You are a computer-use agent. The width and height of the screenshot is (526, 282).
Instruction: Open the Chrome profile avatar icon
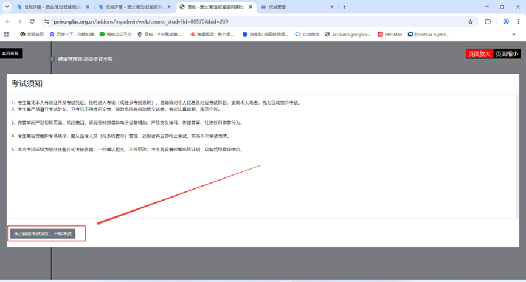505,21
